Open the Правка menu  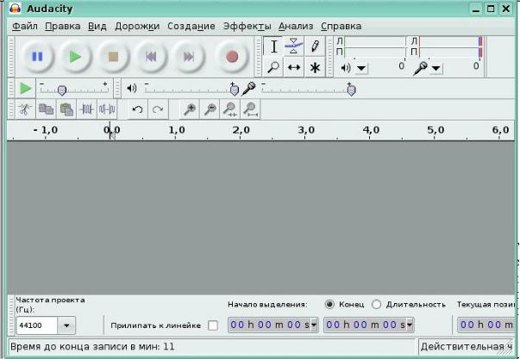click(63, 26)
